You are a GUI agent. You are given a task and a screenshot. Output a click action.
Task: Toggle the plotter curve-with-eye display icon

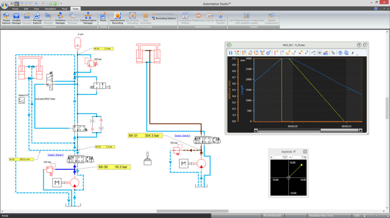point(313,52)
